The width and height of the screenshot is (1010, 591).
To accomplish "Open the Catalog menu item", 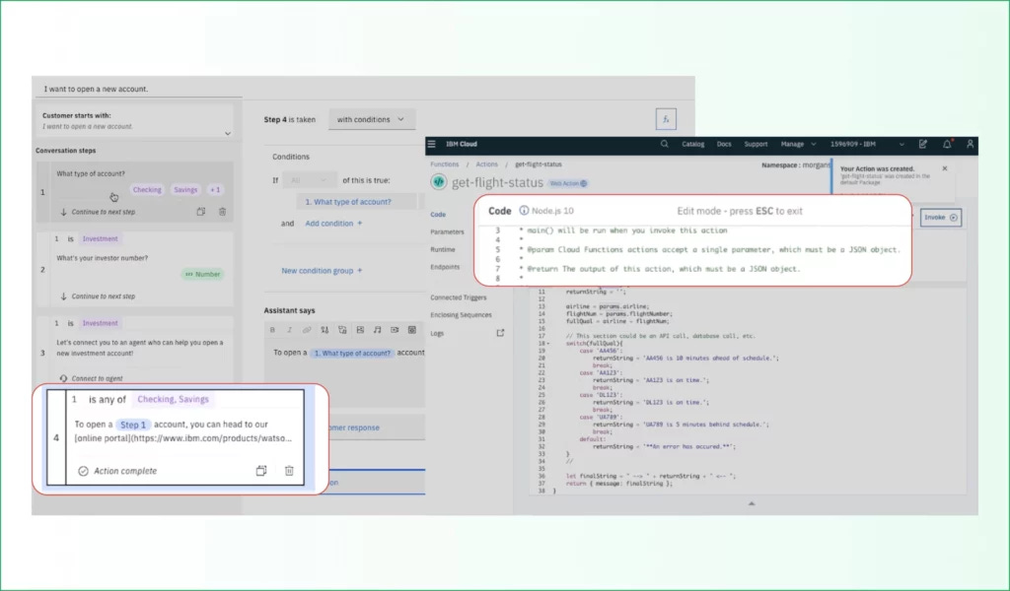I will tap(693, 144).
